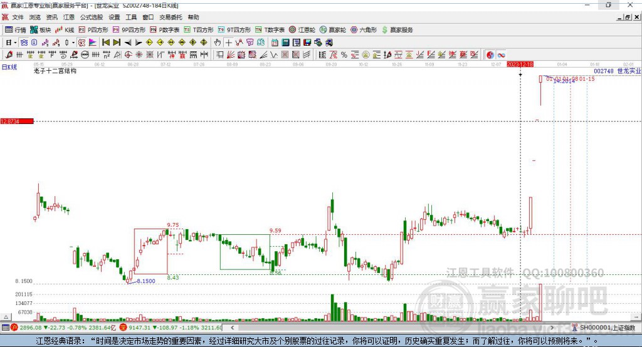Image resolution: width=642 pixels, height=347 pixels.
Task: Open the 交易委托 menu
Action: coord(171,17)
